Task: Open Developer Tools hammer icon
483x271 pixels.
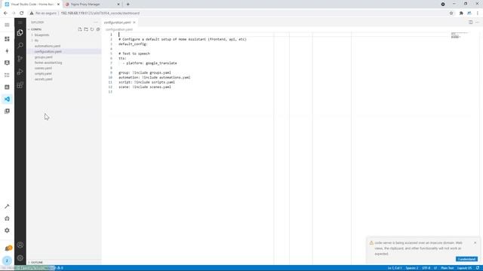Action: [x=7, y=206]
